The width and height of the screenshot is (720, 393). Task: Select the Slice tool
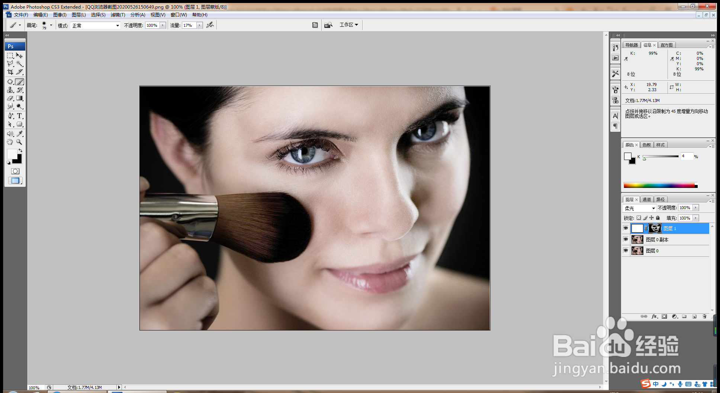[19, 72]
